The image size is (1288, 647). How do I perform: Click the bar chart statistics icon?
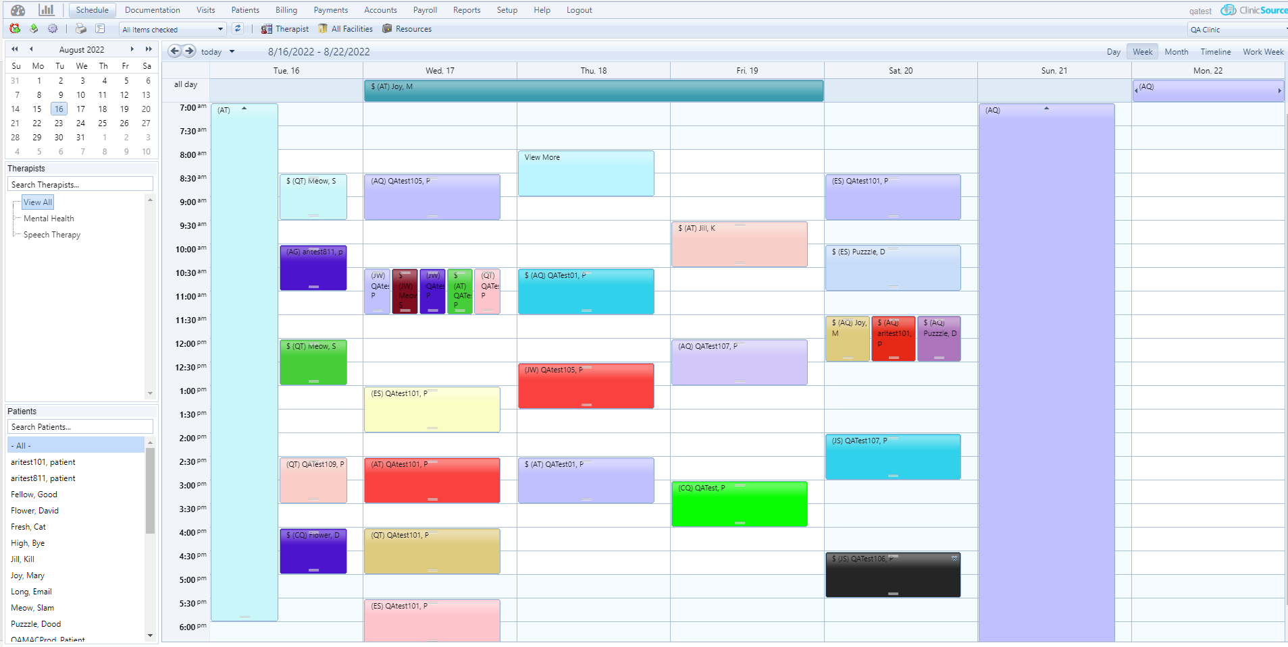pyautogui.click(x=47, y=10)
